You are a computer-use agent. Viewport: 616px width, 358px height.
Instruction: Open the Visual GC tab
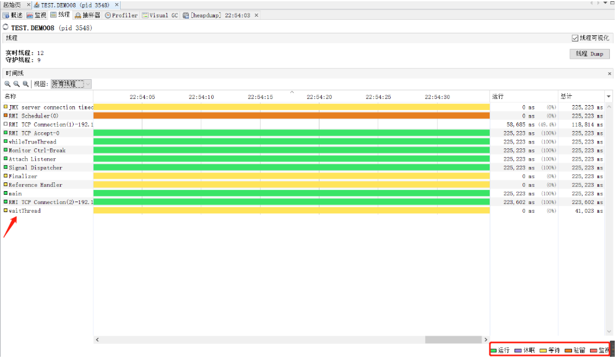click(160, 15)
